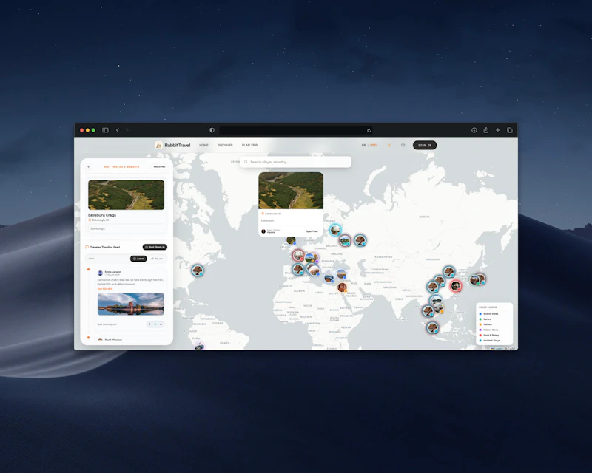Open the privacy report shield icon
The image size is (592, 473).
(212, 130)
